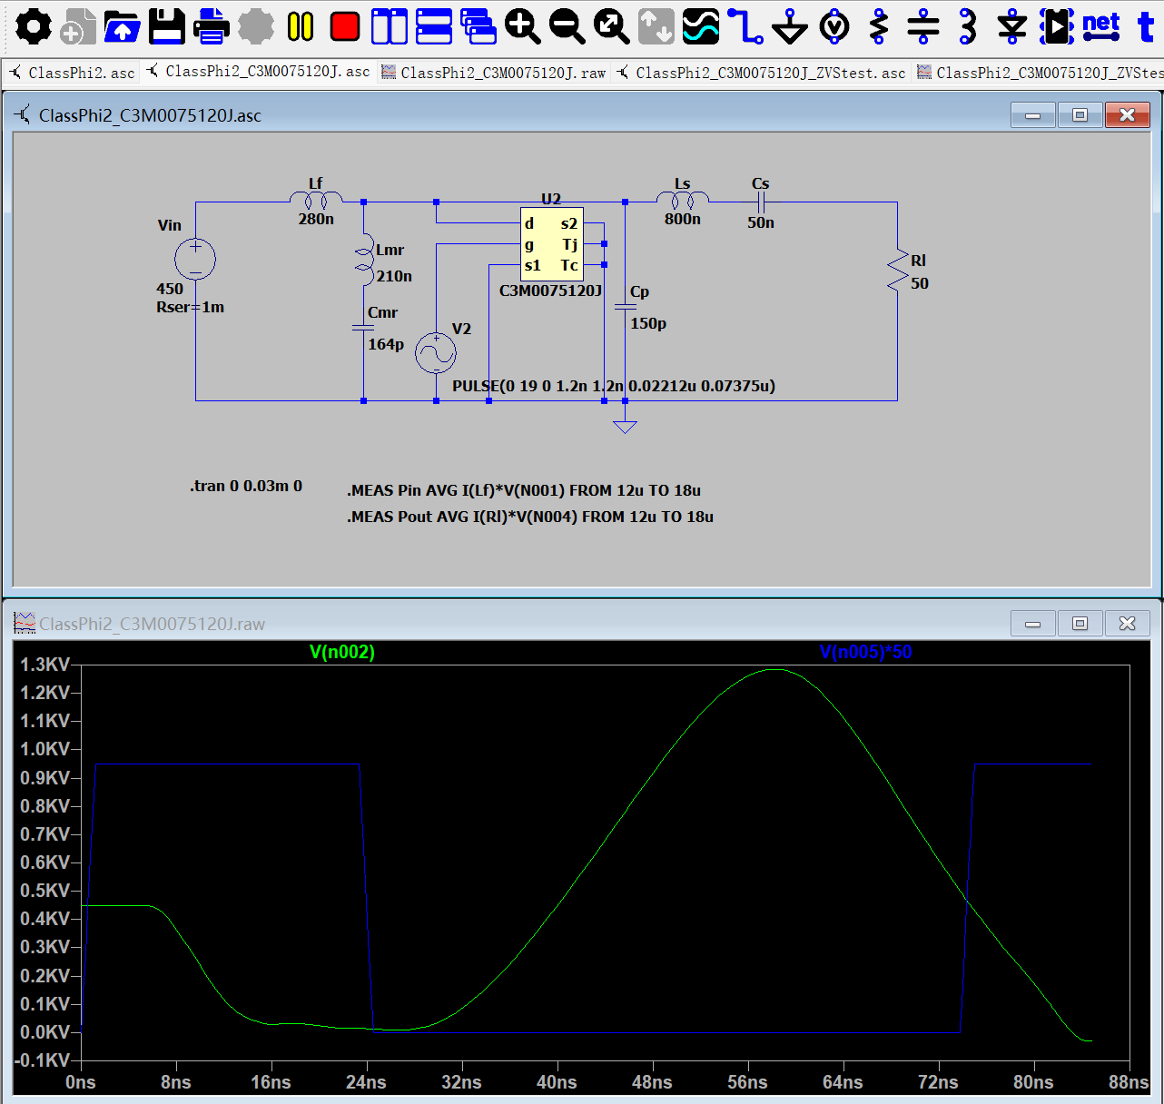Screen dimensions: 1164x1104
Task: Place a capacitor component
Action: click(923, 27)
